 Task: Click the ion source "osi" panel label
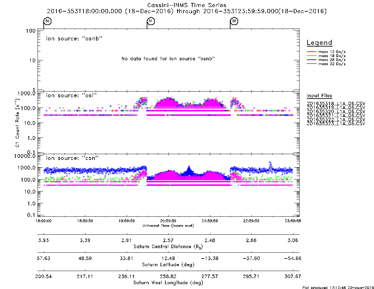point(71,95)
